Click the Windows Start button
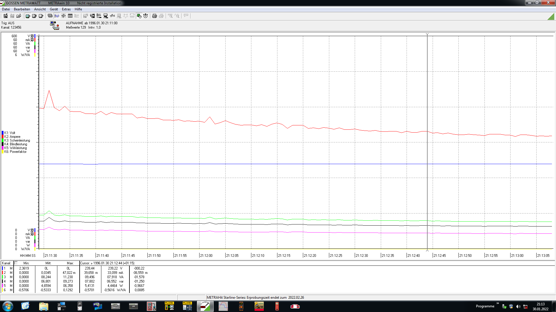Image resolution: width=556 pixels, height=312 pixels. [x=8, y=306]
